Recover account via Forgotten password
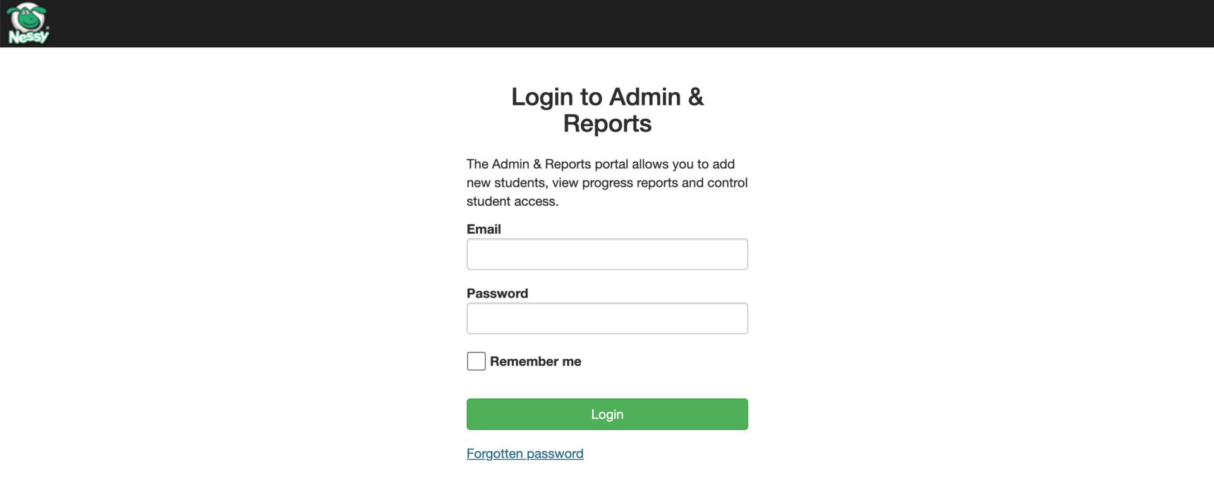The width and height of the screenshot is (1214, 485). tap(524, 453)
